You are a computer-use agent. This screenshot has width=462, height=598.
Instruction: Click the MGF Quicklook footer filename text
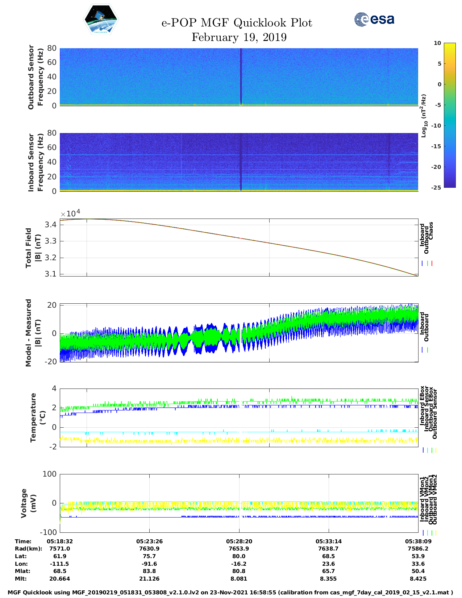[x=230, y=593]
